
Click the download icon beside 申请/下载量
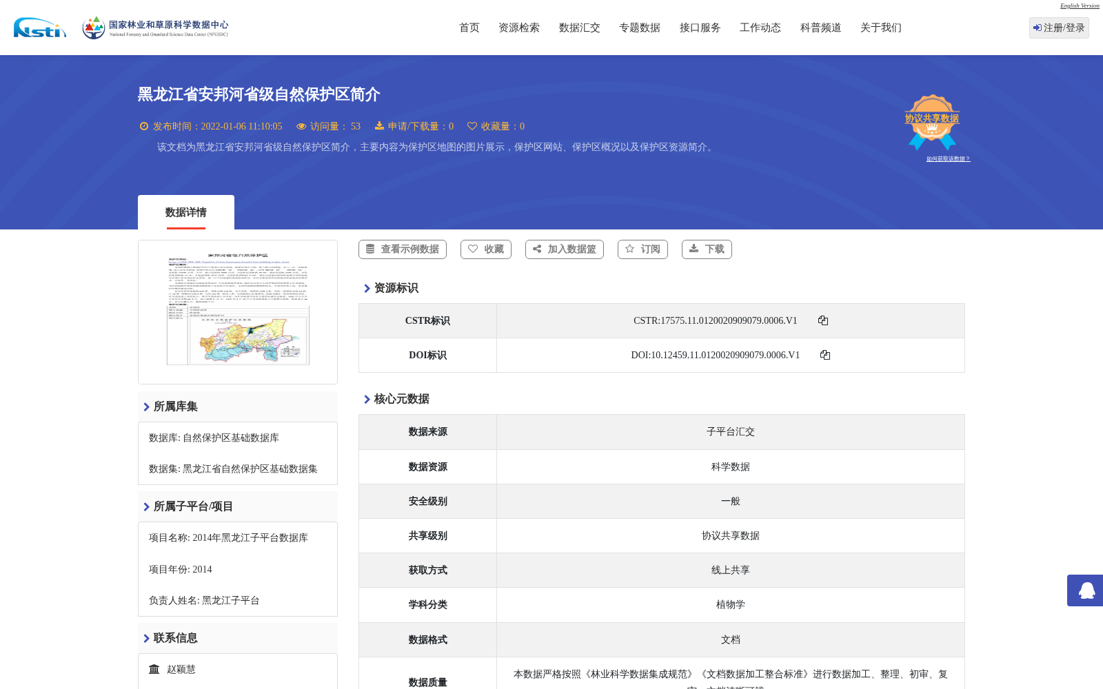coord(379,125)
